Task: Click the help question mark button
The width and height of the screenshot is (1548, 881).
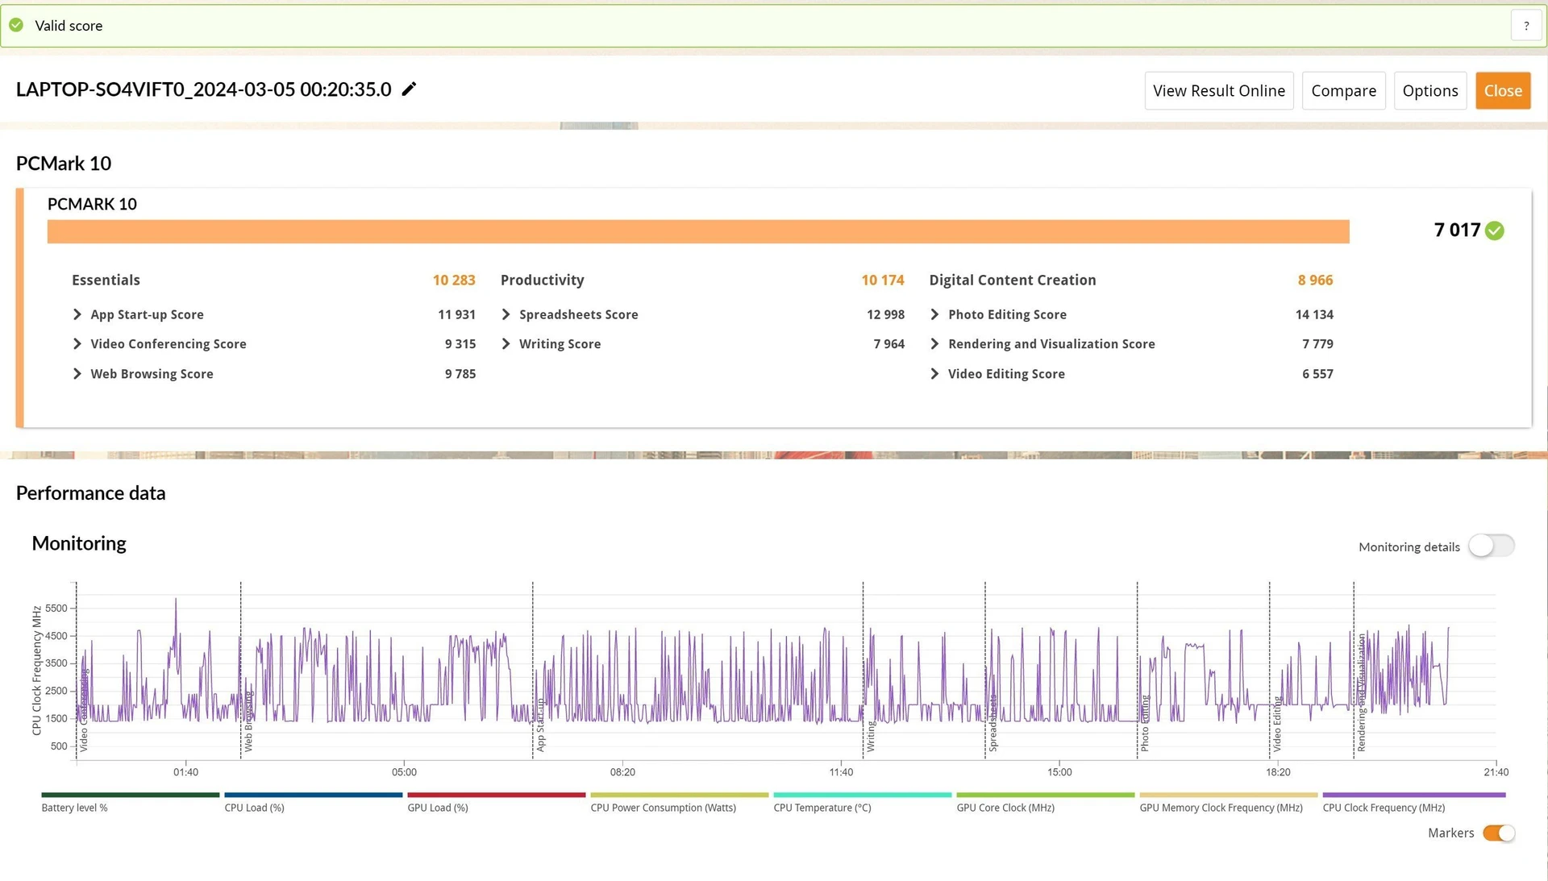Action: click(1525, 26)
